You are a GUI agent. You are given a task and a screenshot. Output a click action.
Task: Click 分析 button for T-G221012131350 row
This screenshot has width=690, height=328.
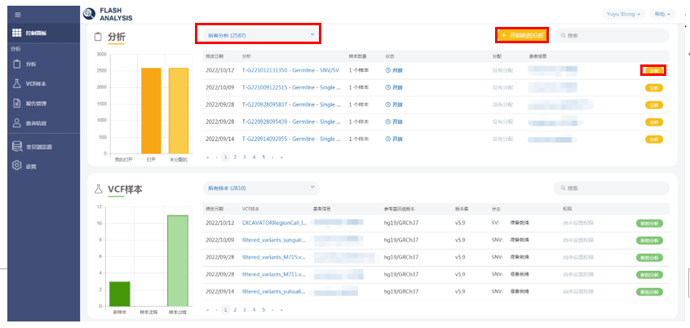[654, 70]
